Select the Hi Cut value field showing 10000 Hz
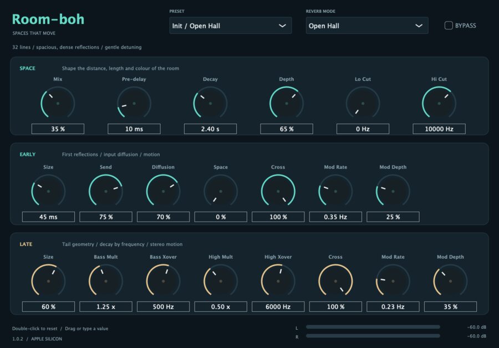Image resolution: width=499 pixels, height=348 pixels. tap(439, 129)
